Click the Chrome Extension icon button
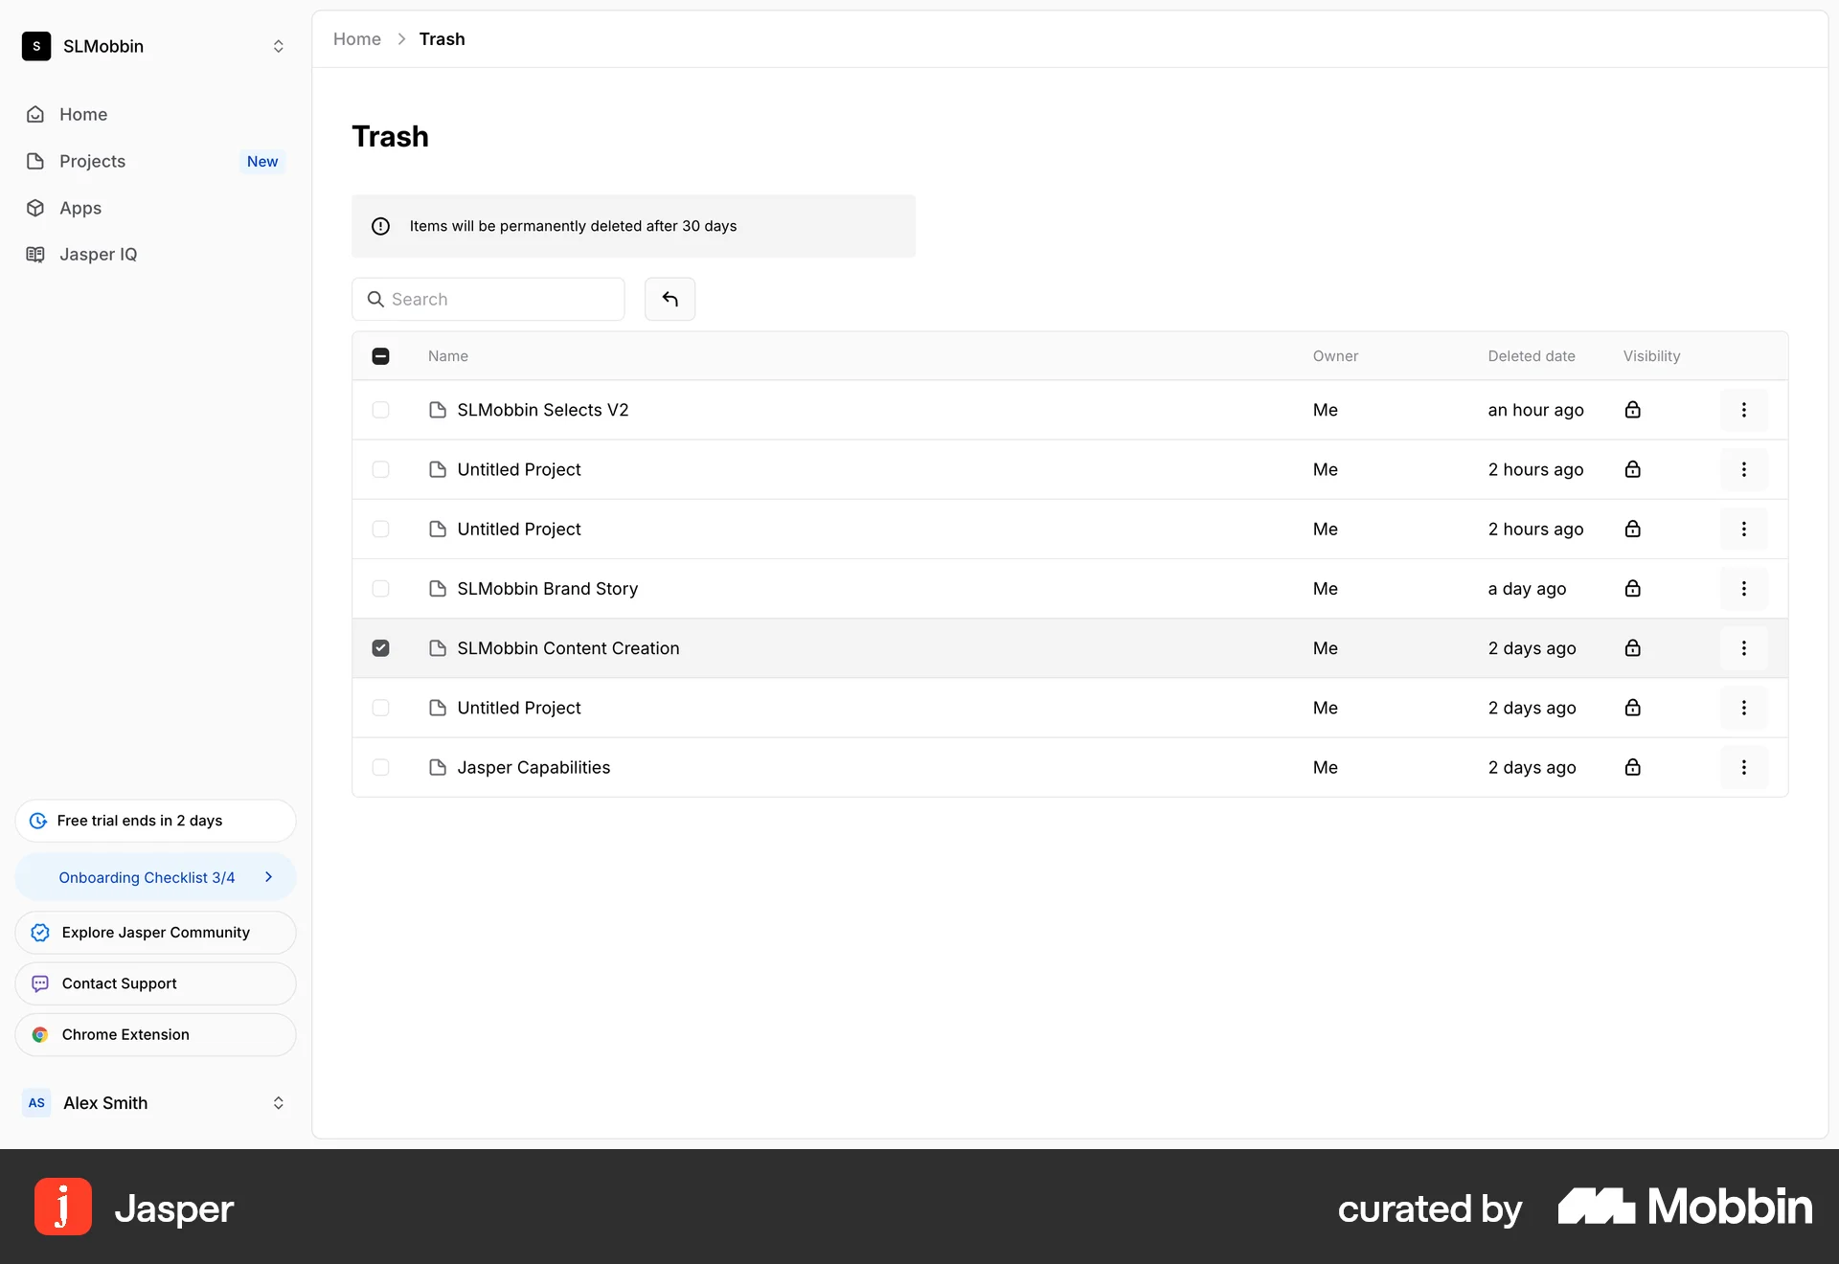This screenshot has height=1264, width=1839. (40, 1034)
